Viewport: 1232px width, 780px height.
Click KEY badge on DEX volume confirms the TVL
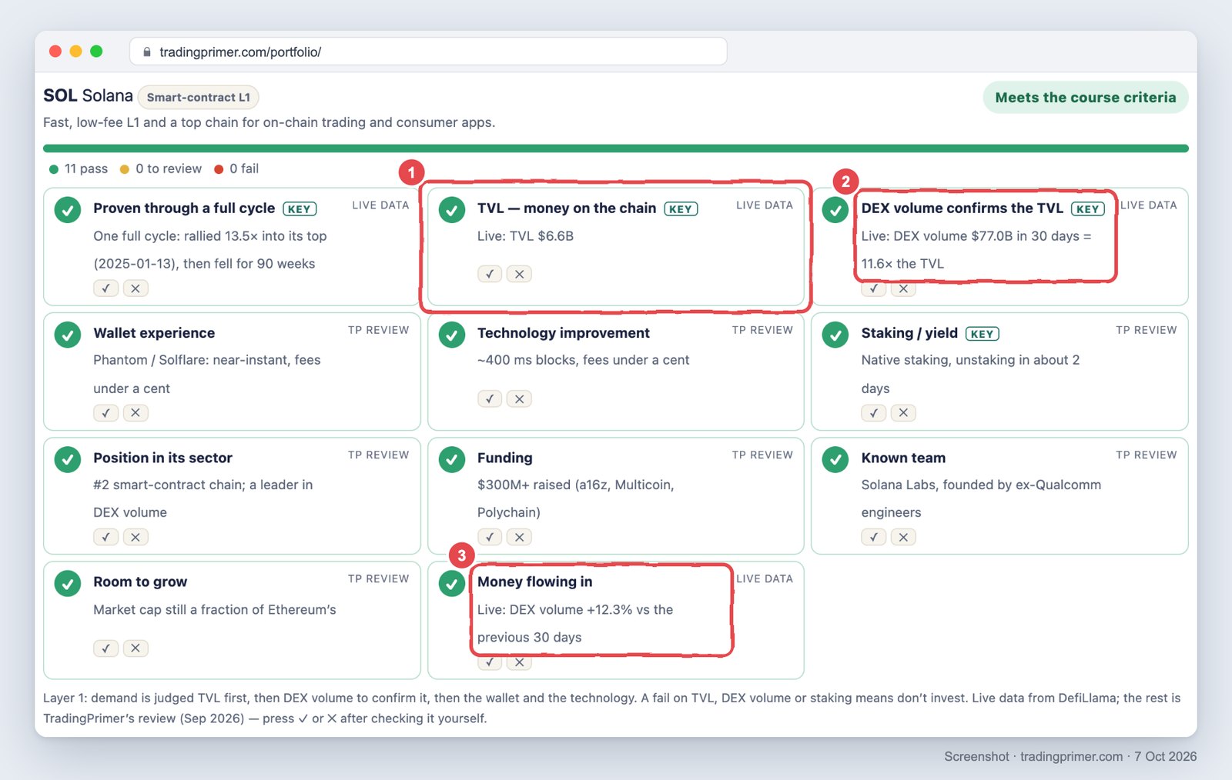[x=1088, y=209]
